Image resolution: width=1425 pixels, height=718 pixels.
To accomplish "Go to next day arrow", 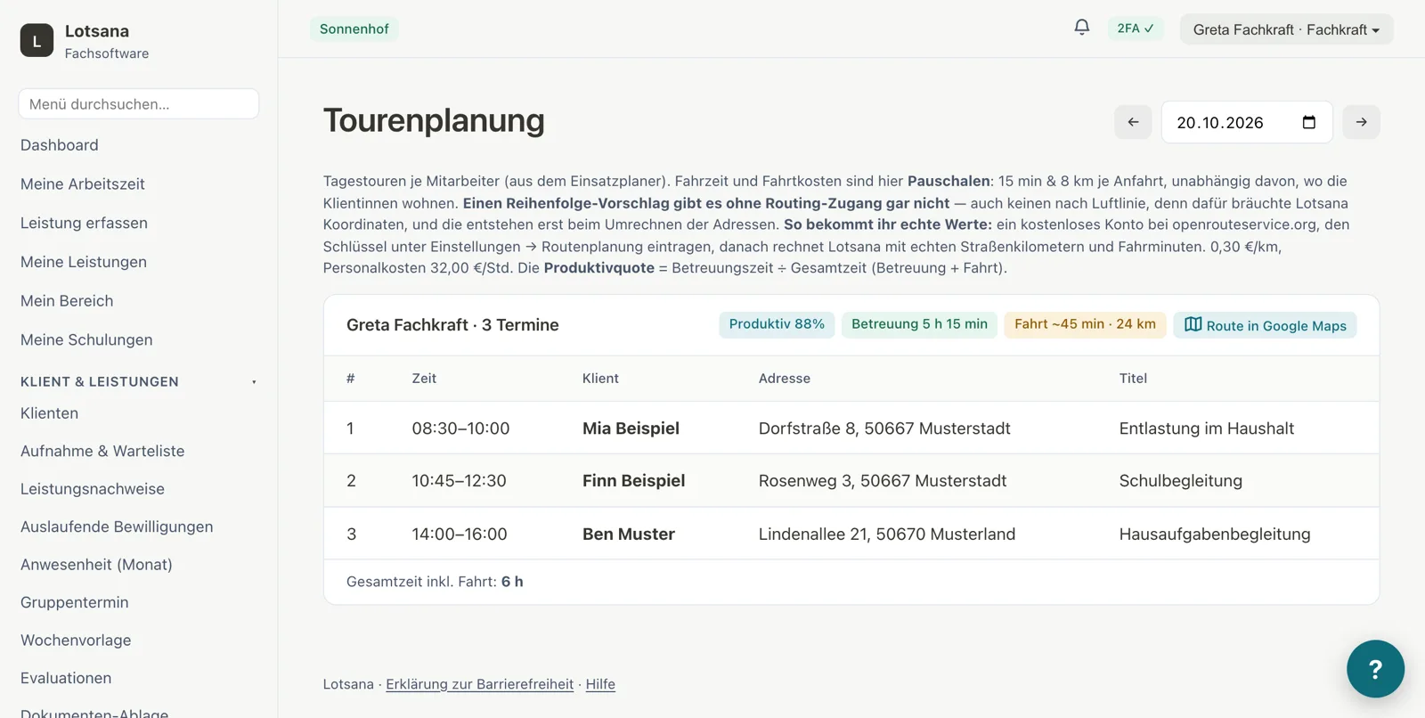I will tap(1362, 122).
